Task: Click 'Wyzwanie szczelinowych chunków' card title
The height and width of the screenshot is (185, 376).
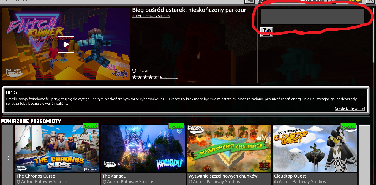Action: 223,176
